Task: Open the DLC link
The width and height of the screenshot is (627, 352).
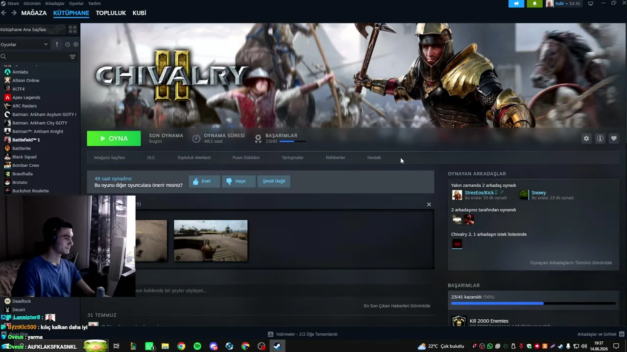Action: click(x=151, y=157)
